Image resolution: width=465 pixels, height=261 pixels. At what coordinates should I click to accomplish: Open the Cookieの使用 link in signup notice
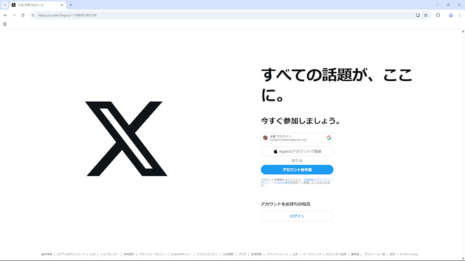282,183
